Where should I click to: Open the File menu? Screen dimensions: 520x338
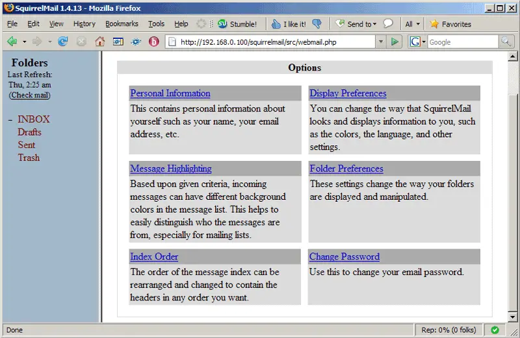(x=12, y=24)
